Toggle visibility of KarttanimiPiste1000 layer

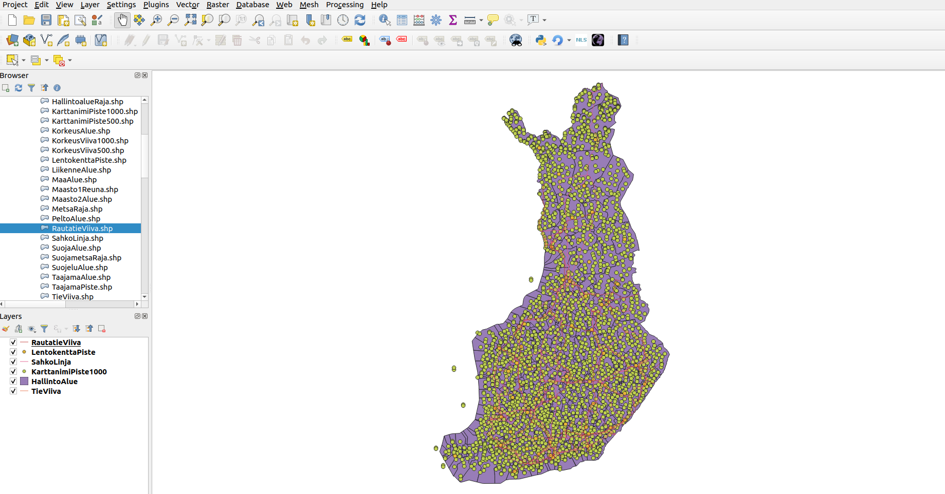pos(13,372)
